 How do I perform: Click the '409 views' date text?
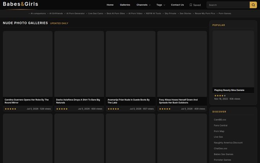pyautogui.click(x=193, y=109)
